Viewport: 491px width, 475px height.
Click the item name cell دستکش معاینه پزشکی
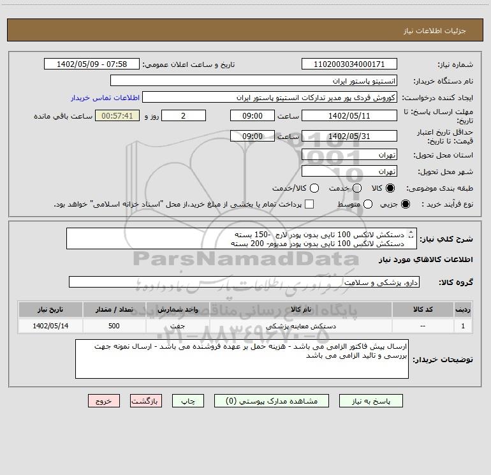(x=300, y=326)
